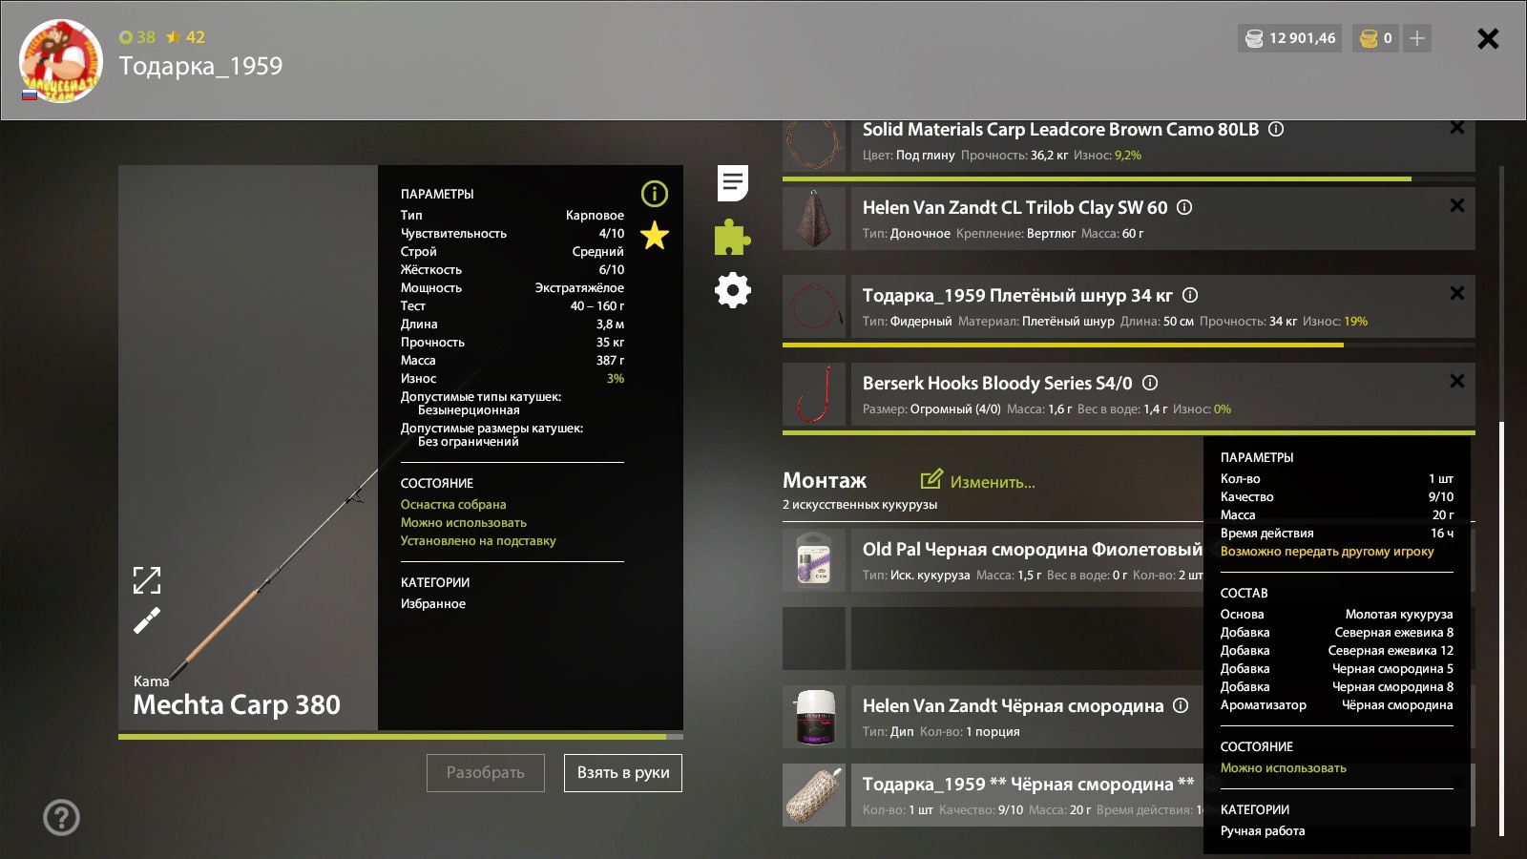The image size is (1527, 859).
Task: Toggle the favorite star for Mechta Carp 380
Action: [655, 235]
